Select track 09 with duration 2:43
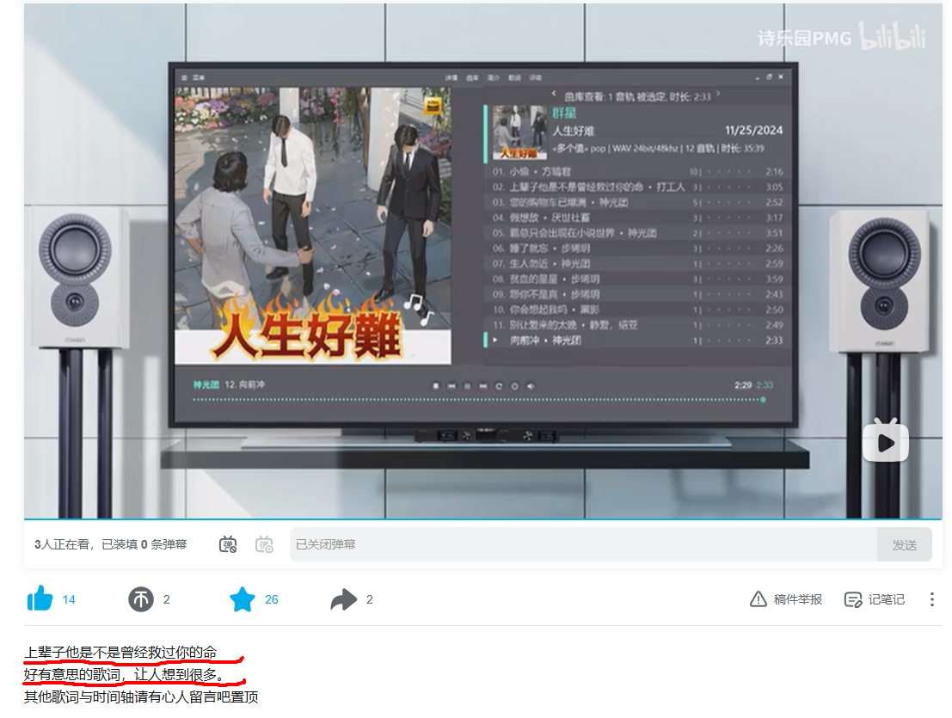The height and width of the screenshot is (718, 952). pyautogui.click(x=637, y=294)
